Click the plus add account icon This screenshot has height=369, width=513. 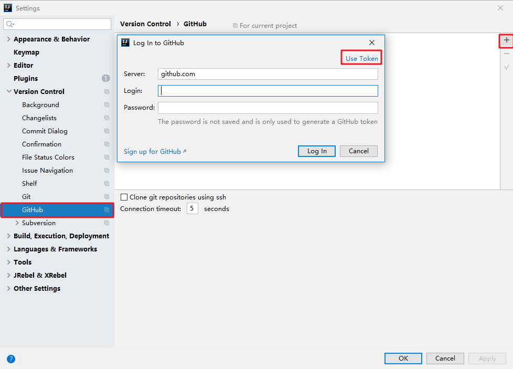(x=507, y=40)
